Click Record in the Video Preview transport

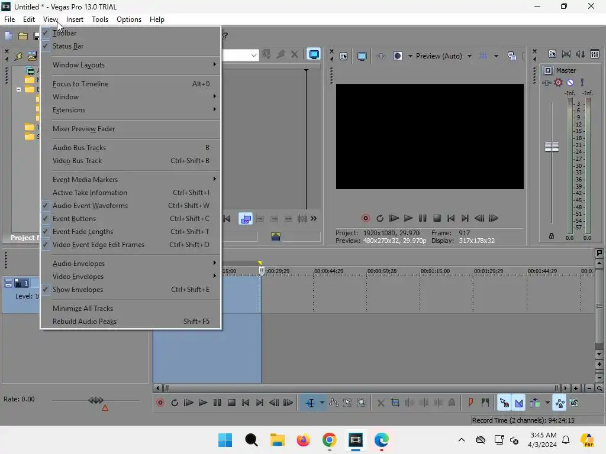pyautogui.click(x=365, y=218)
